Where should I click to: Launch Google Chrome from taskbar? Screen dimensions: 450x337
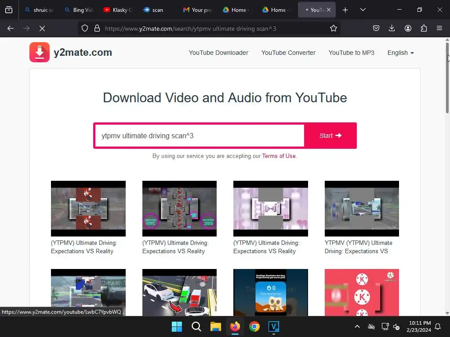pos(254,326)
